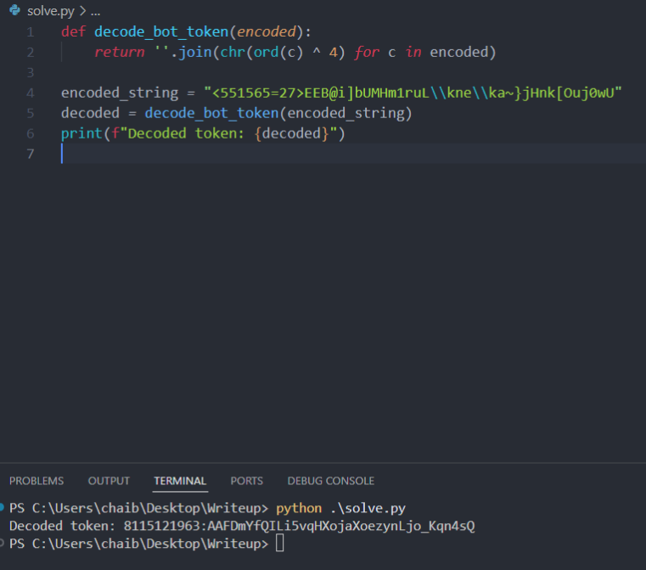Click the chr call on line 2
Image resolution: width=646 pixels, height=570 pixels.
[233, 53]
